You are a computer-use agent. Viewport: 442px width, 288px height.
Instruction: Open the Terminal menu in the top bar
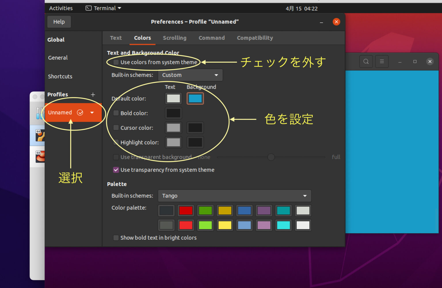pyautogui.click(x=103, y=8)
